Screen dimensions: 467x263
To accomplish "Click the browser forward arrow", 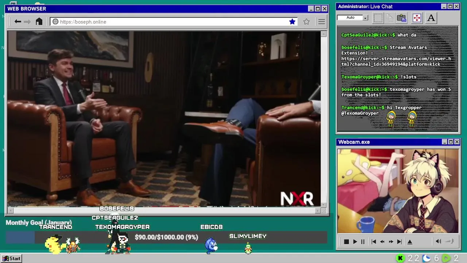I will [x=27, y=22].
